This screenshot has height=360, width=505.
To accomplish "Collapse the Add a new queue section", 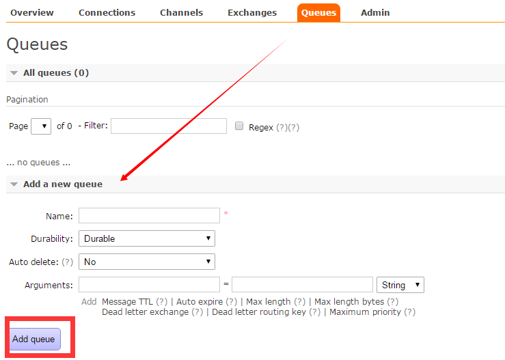I will point(62,184).
